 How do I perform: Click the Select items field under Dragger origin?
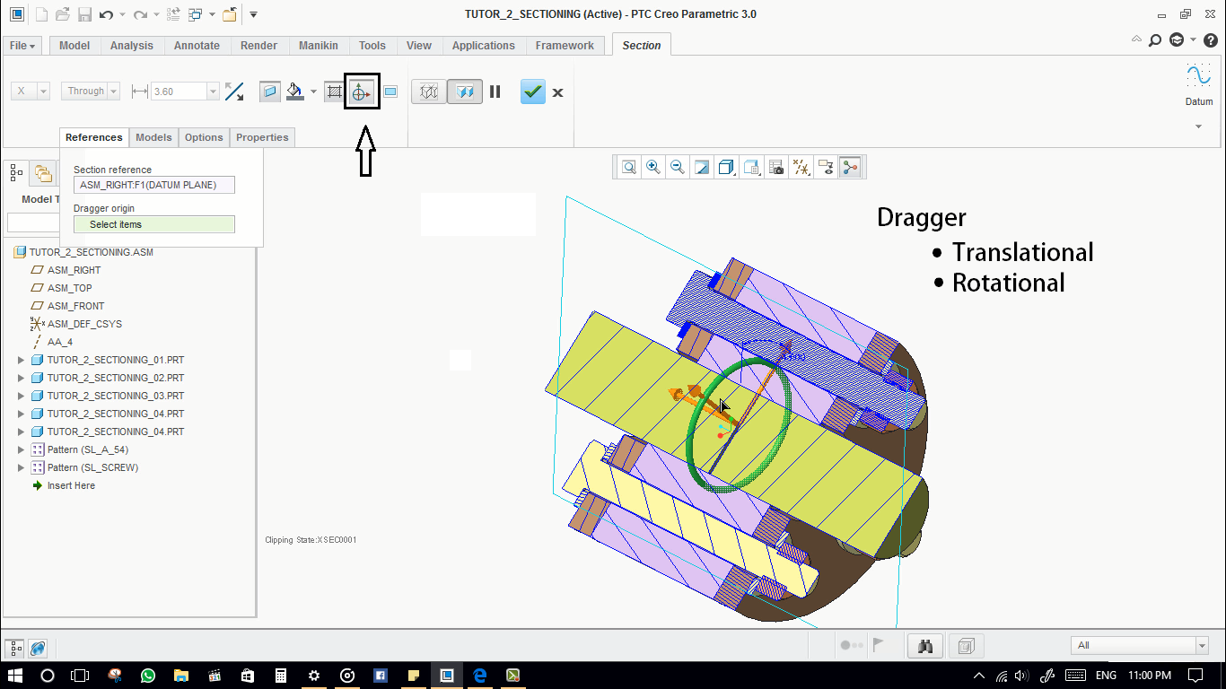153,223
